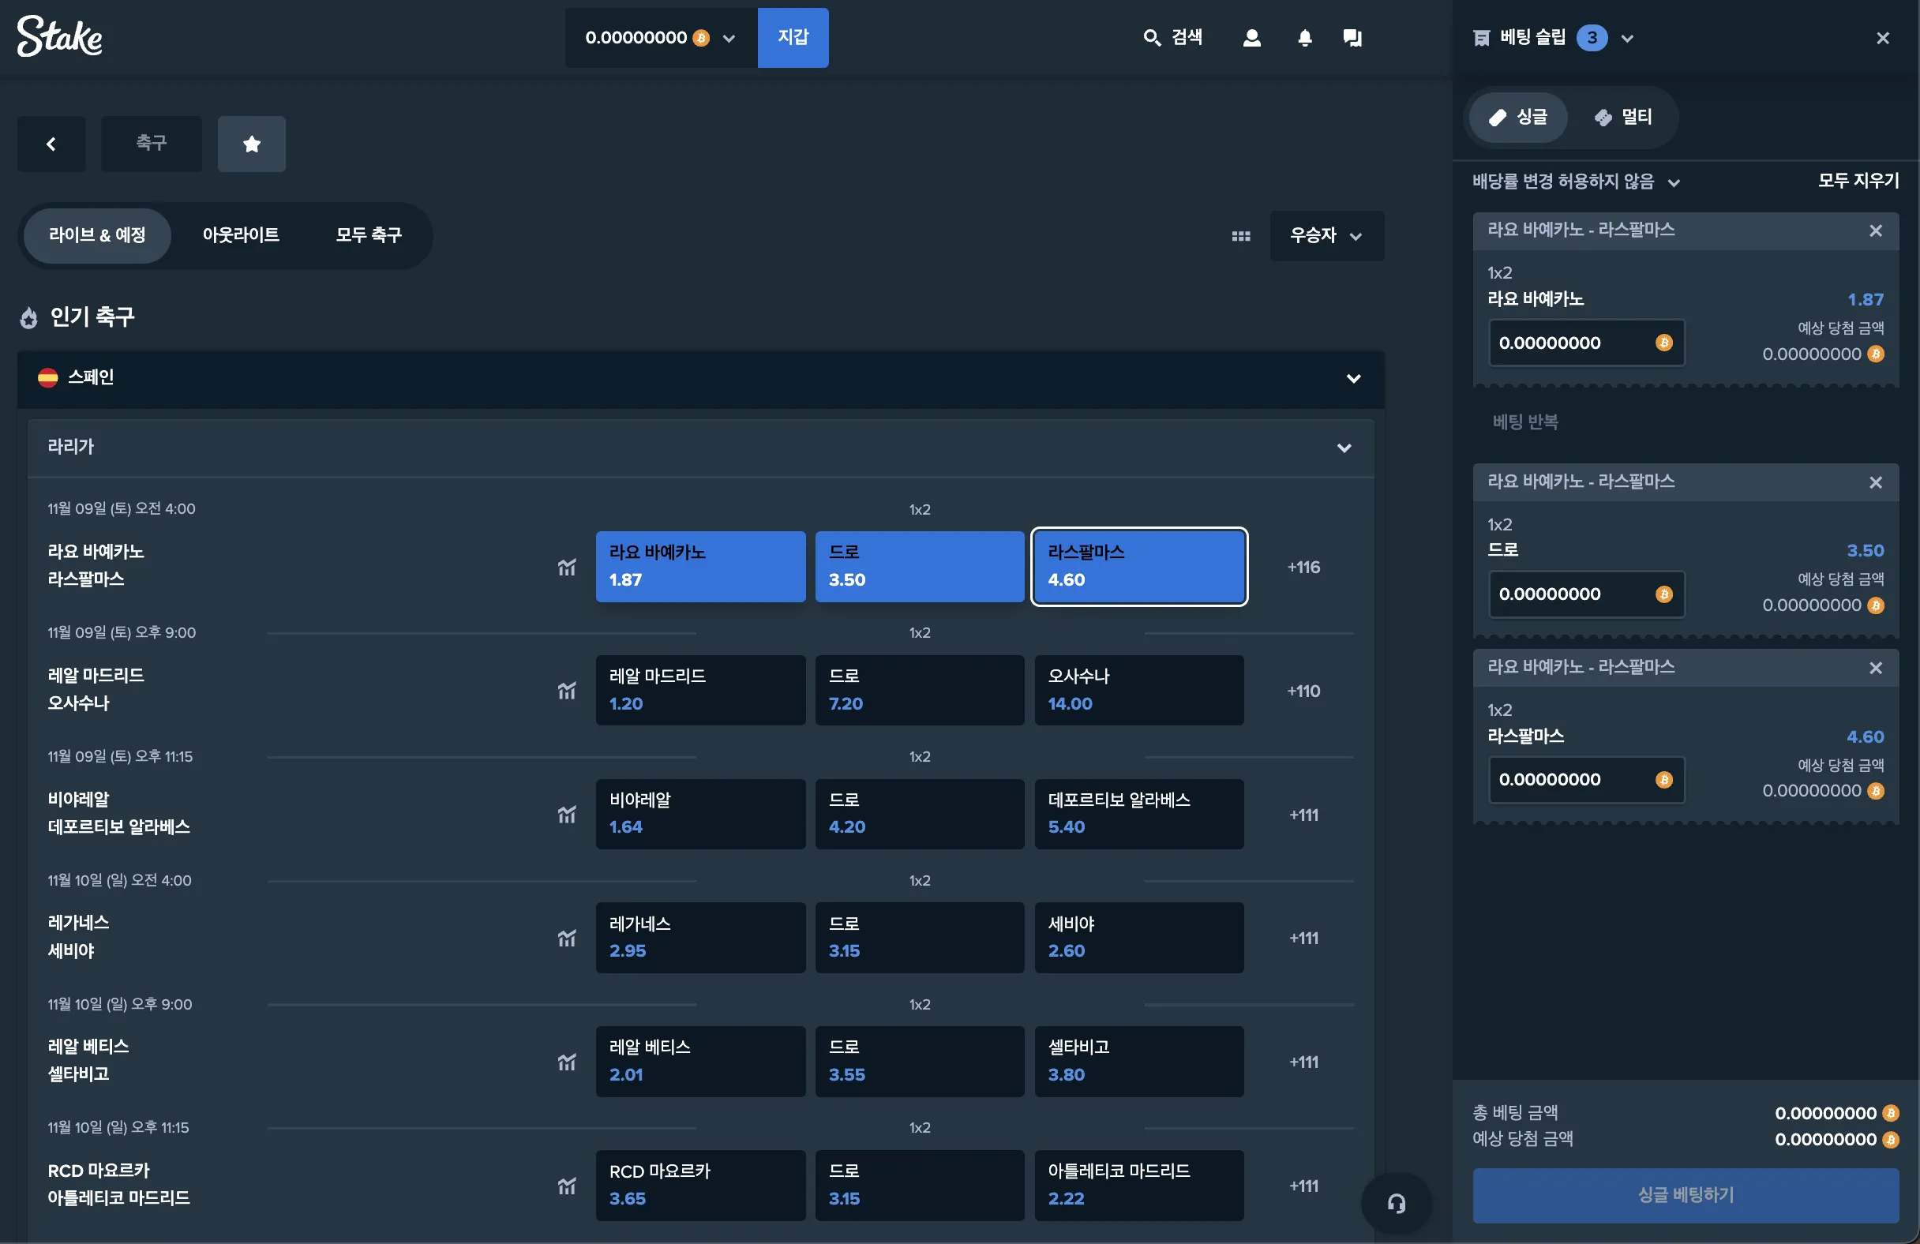Open stats icon for 라요 바예카노 match

(x=567, y=568)
